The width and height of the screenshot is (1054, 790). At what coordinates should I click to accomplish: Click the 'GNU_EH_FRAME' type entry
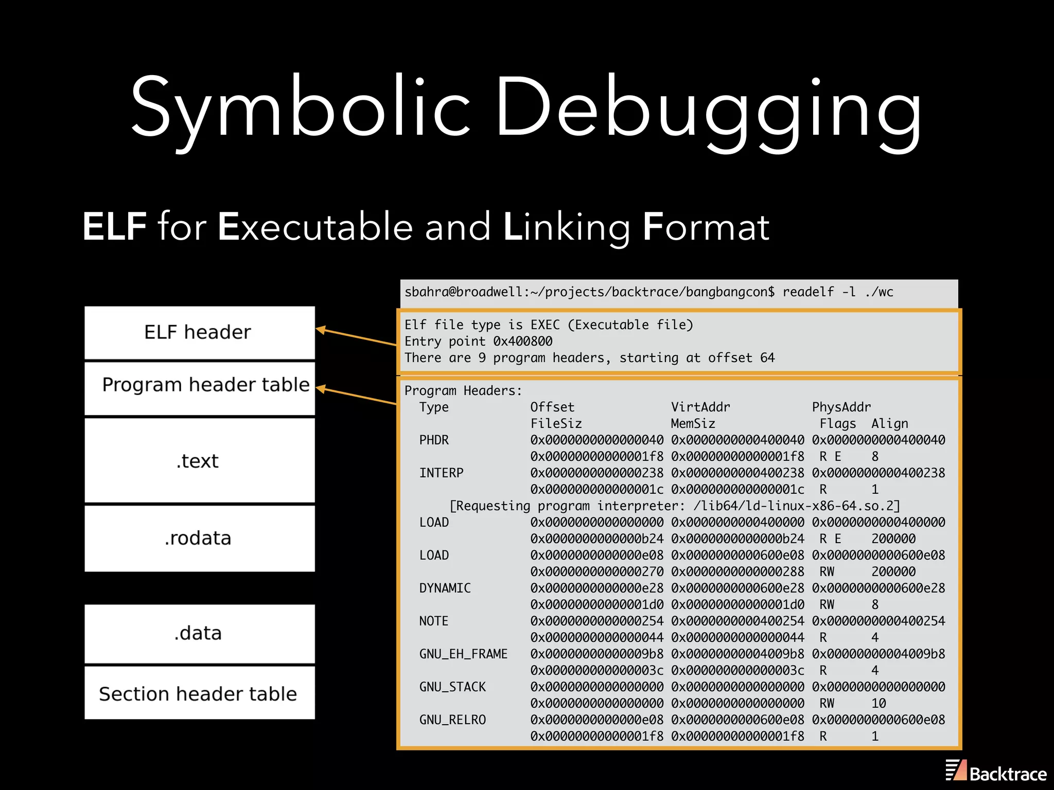[x=463, y=654]
